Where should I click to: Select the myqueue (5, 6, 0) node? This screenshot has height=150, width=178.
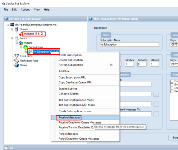34,34
